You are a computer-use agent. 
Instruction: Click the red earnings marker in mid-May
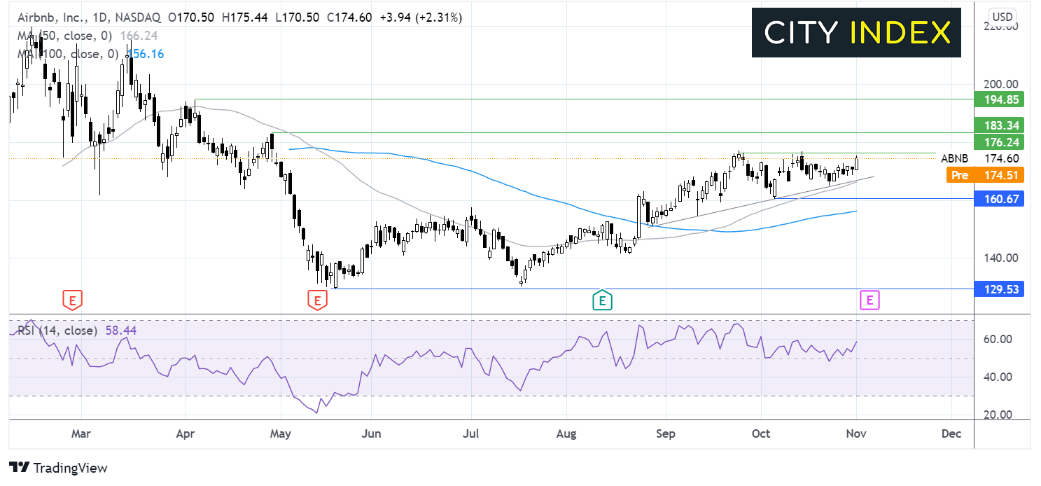click(x=317, y=300)
